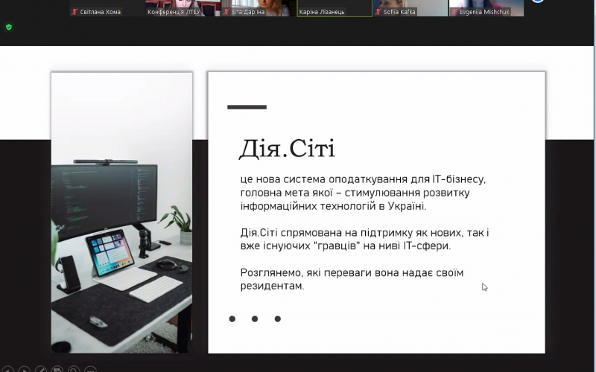The image size is (596, 372).
Task: Click the green encryption shield icon
Action: 9,27
